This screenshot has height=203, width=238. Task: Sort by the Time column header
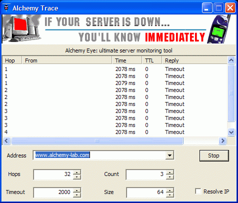[127, 60]
